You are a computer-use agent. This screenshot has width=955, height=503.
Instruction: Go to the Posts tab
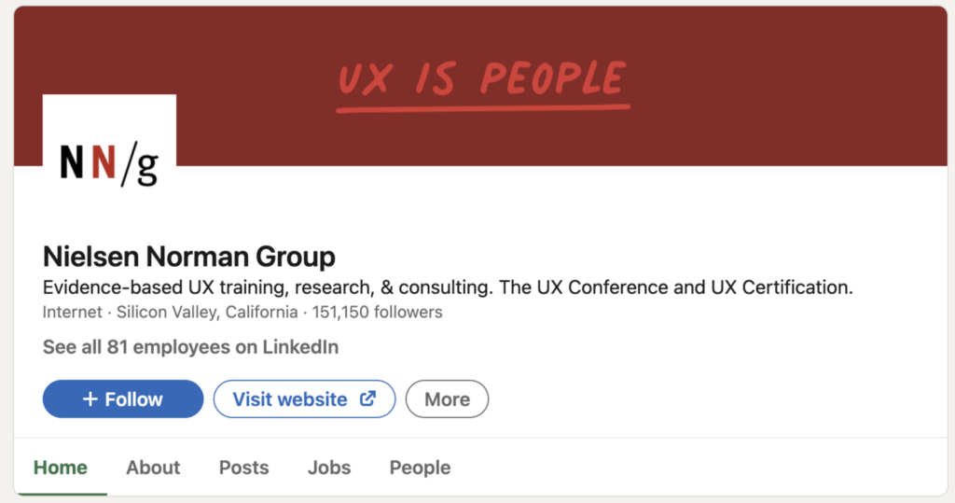coord(243,468)
